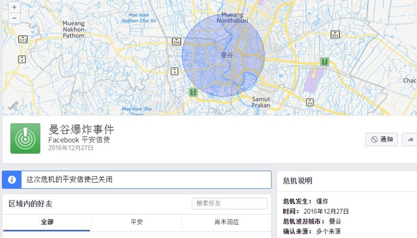
Task: Zoom out on the map
Action: point(14,18)
